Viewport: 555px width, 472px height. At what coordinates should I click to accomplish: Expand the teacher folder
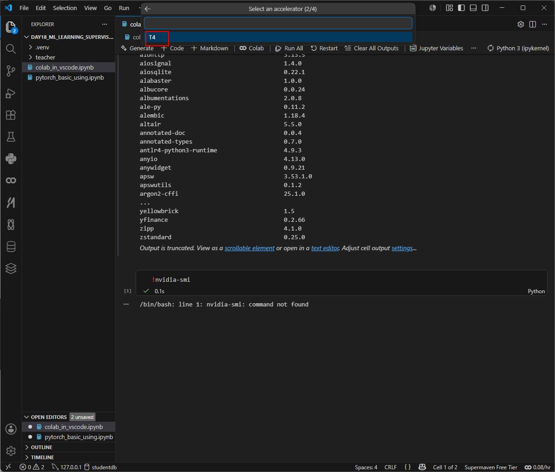69,57
